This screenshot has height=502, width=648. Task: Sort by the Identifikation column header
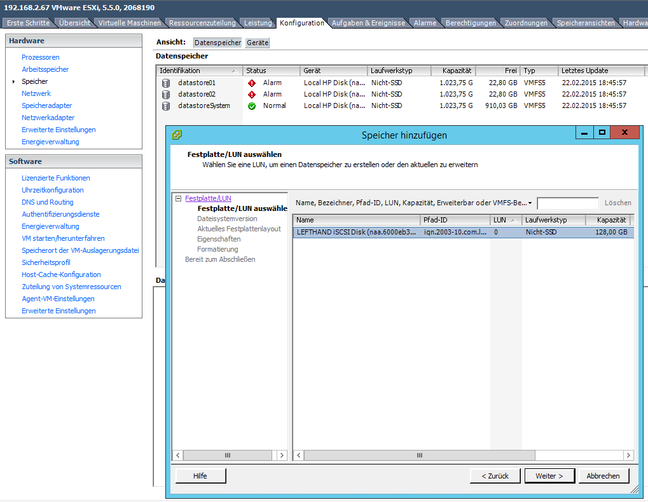[x=197, y=71]
